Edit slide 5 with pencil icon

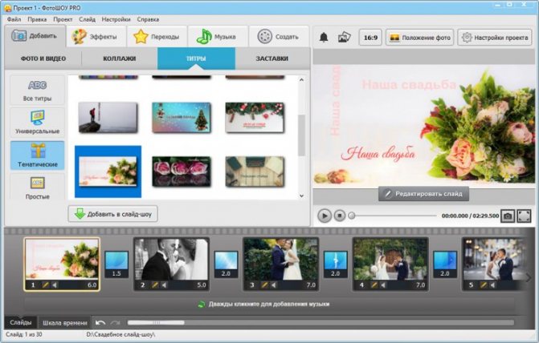tap(484, 284)
